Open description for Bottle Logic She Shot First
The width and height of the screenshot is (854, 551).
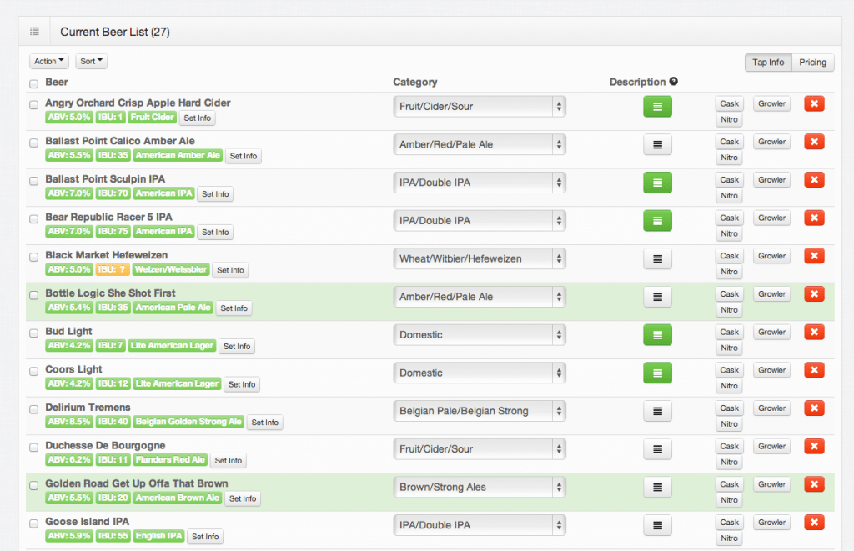click(657, 297)
